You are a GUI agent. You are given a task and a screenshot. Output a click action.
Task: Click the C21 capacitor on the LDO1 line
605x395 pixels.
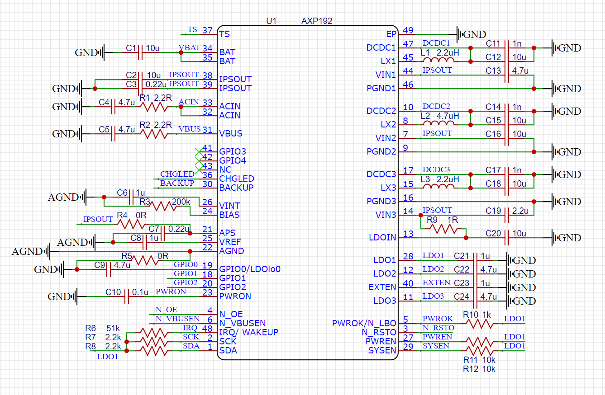[x=475, y=260]
